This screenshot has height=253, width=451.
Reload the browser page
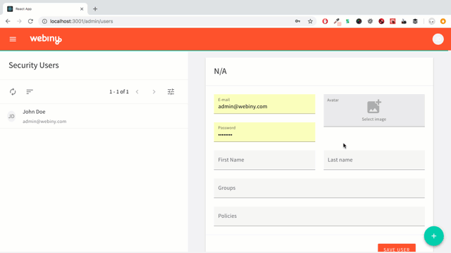pos(30,21)
